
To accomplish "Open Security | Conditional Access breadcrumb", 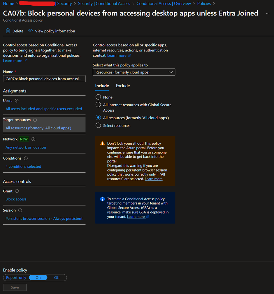I will click(x=104, y=4).
